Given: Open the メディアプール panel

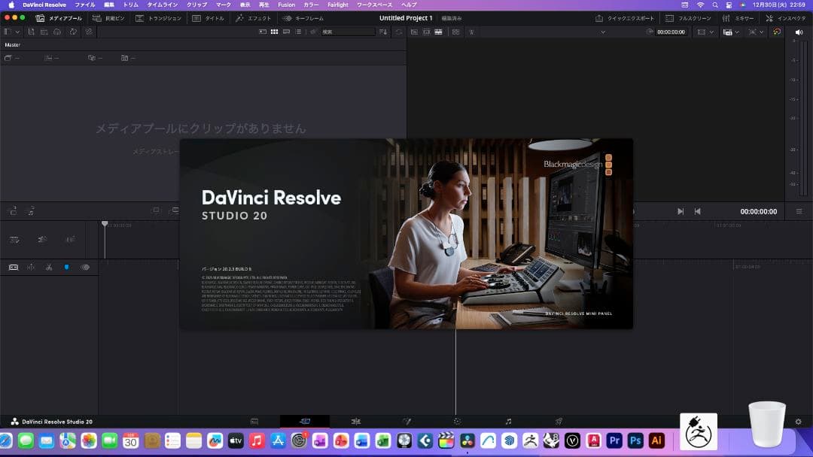Looking at the screenshot, I should tap(59, 18).
